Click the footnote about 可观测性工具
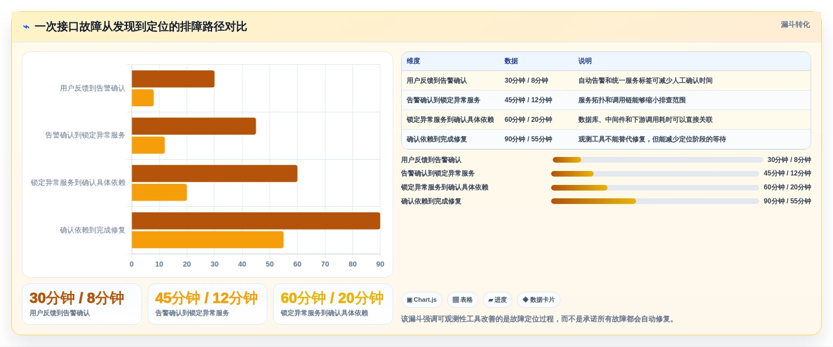Viewport: 833px width, 347px height. (x=539, y=319)
